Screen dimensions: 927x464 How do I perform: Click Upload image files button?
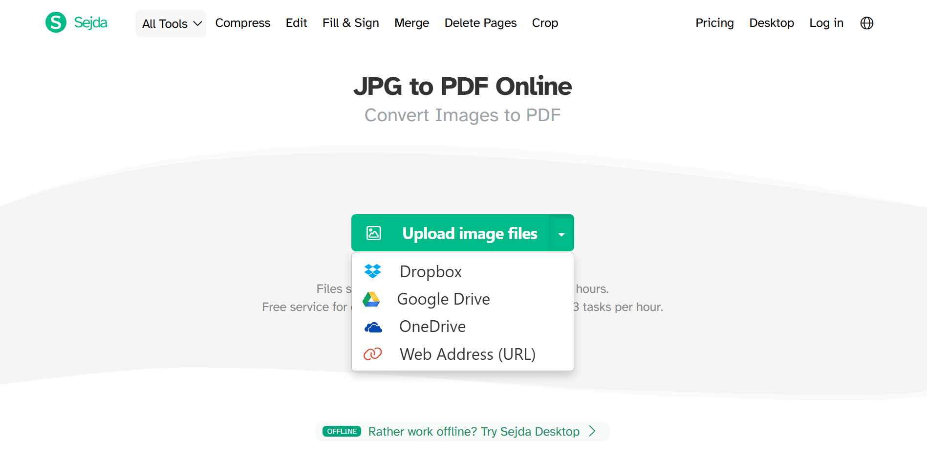[x=451, y=233]
